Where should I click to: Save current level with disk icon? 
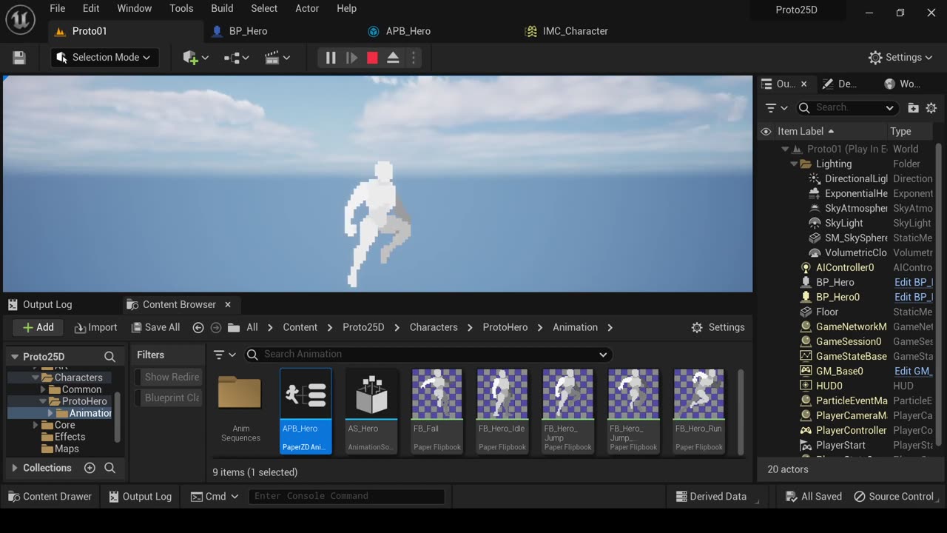19,58
